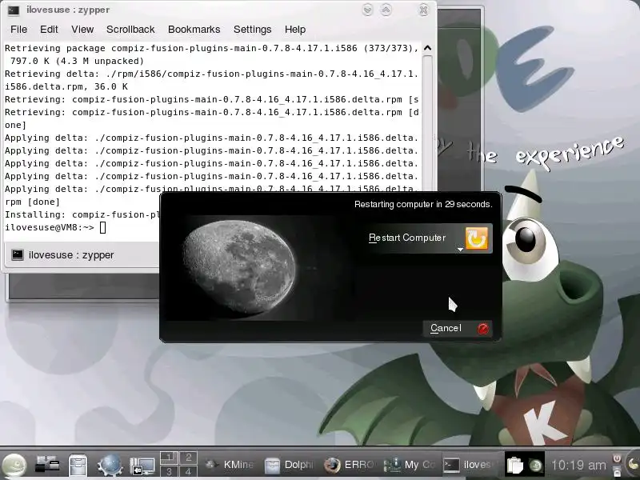Open the file manager cabinet icon in the panel
The width and height of the screenshot is (640, 480).
(78, 465)
